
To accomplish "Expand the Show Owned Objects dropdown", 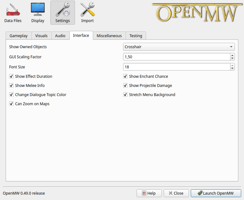I will tap(179, 47).
